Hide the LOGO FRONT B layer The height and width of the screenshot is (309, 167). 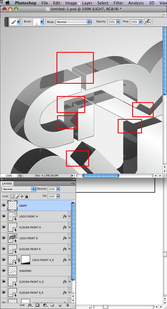pyautogui.click(x=4, y=238)
